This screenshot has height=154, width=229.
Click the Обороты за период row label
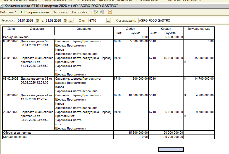(17, 133)
